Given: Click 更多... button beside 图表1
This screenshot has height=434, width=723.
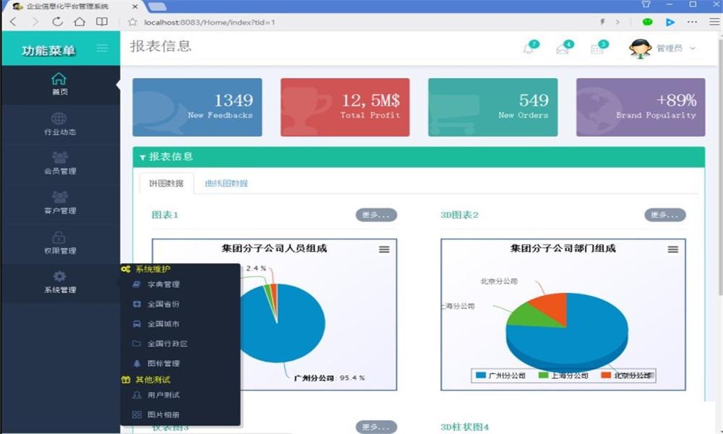Looking at the screenshot, I should pyautogui.click(x=376, y=215).
